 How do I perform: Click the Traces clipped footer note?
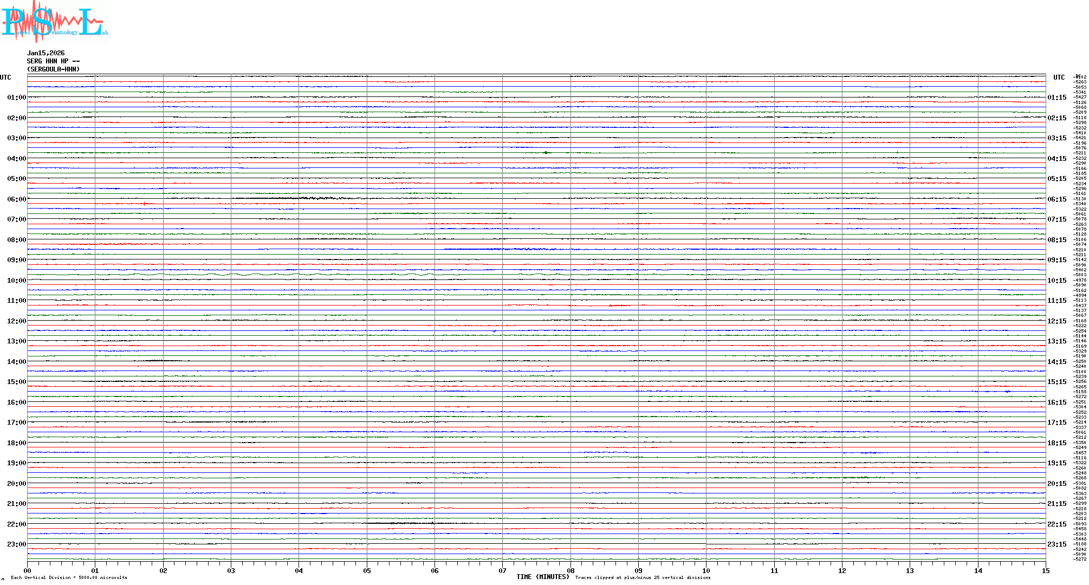coord(643,577)
